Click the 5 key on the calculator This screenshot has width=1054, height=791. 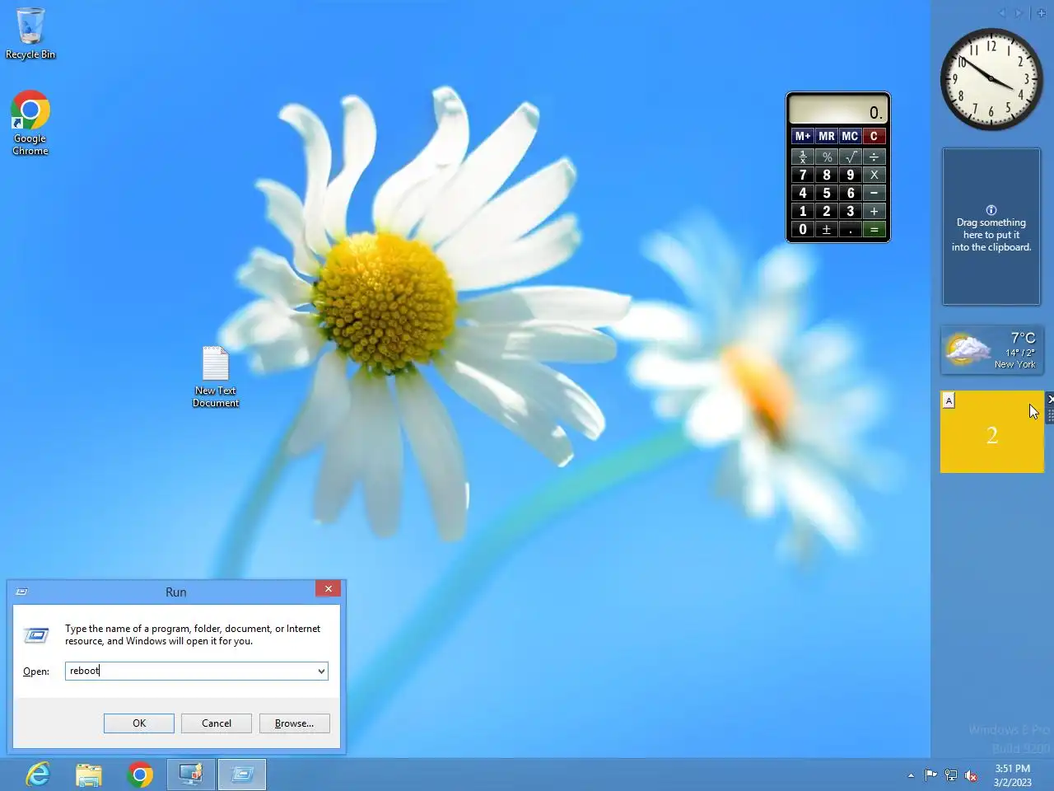[x=827, y=193]
